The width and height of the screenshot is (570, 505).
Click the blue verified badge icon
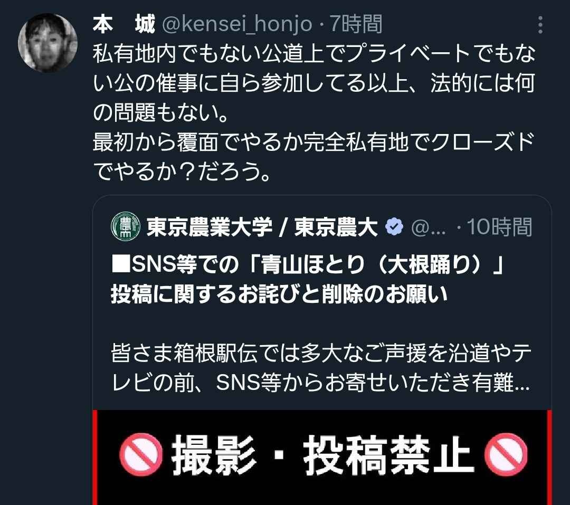(394, 227)
